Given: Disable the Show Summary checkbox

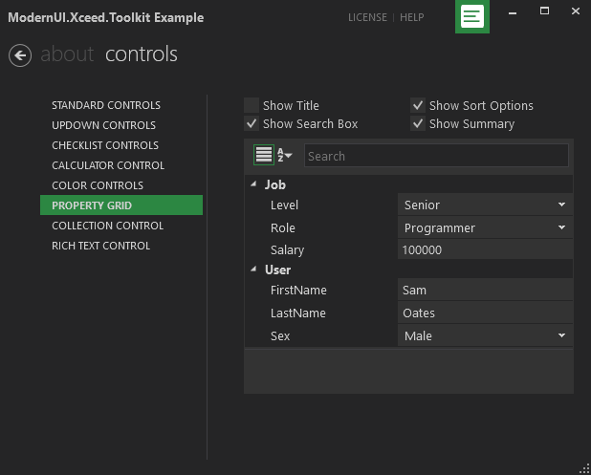Looking at the screenshot, I should click(x=418, y=123).
